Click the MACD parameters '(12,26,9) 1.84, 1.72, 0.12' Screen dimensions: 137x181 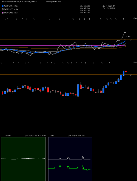pyautogui.click(x=36, y=135)
